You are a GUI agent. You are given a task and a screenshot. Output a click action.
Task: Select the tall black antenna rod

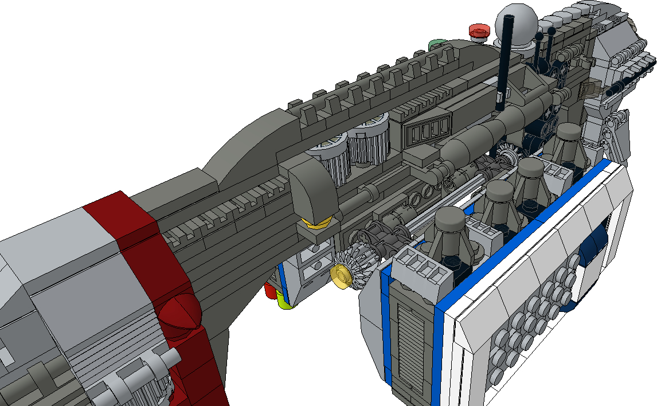pyautogui.click(x=505, y=63)
